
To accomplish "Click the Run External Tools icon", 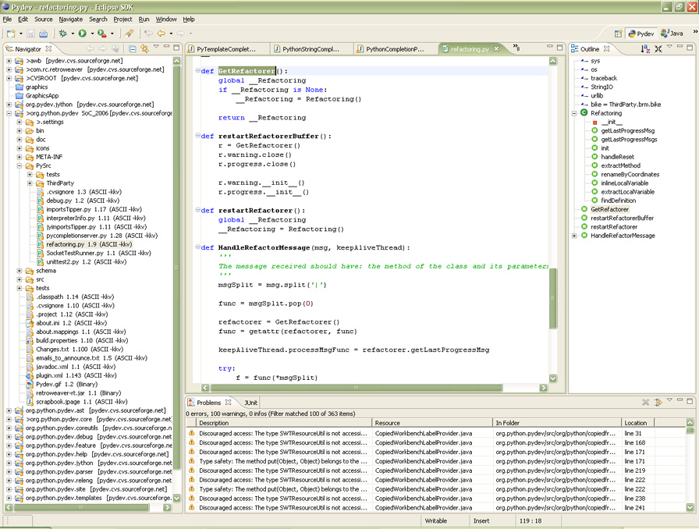I will 102,34.
